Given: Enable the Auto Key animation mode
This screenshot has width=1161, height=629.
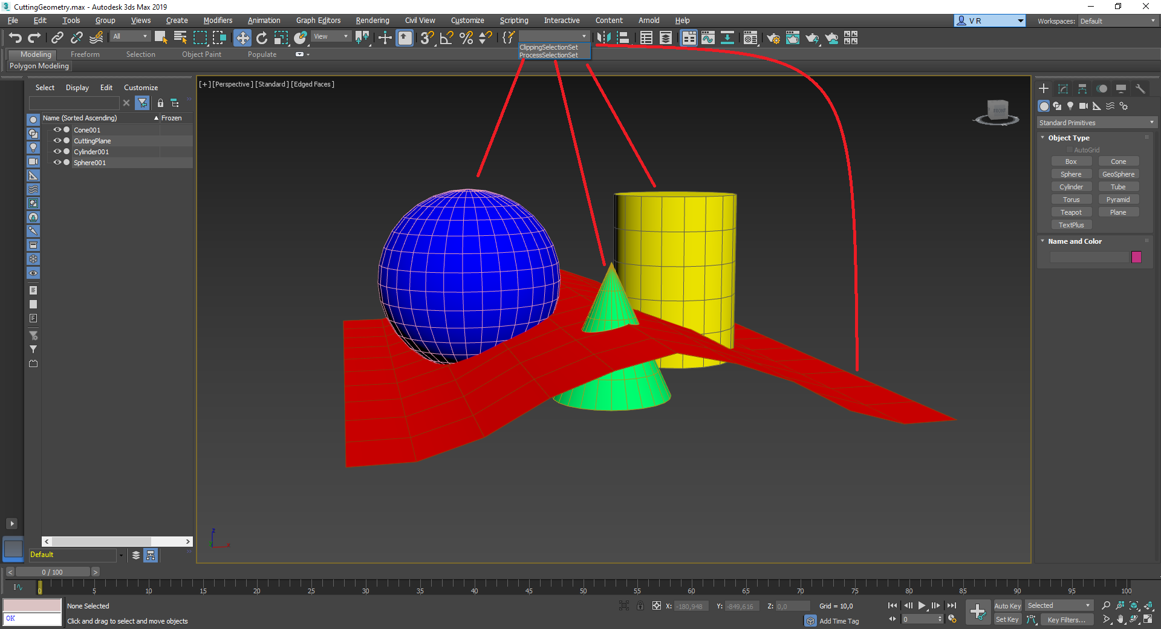Looking at the screenshot, I should click(x=1007, y=605).
